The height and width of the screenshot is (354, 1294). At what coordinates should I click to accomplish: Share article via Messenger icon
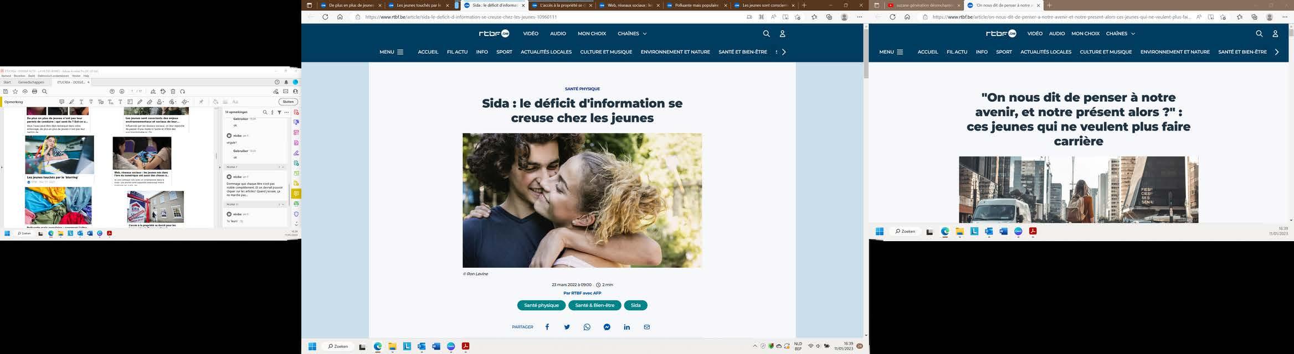(607, 327)
